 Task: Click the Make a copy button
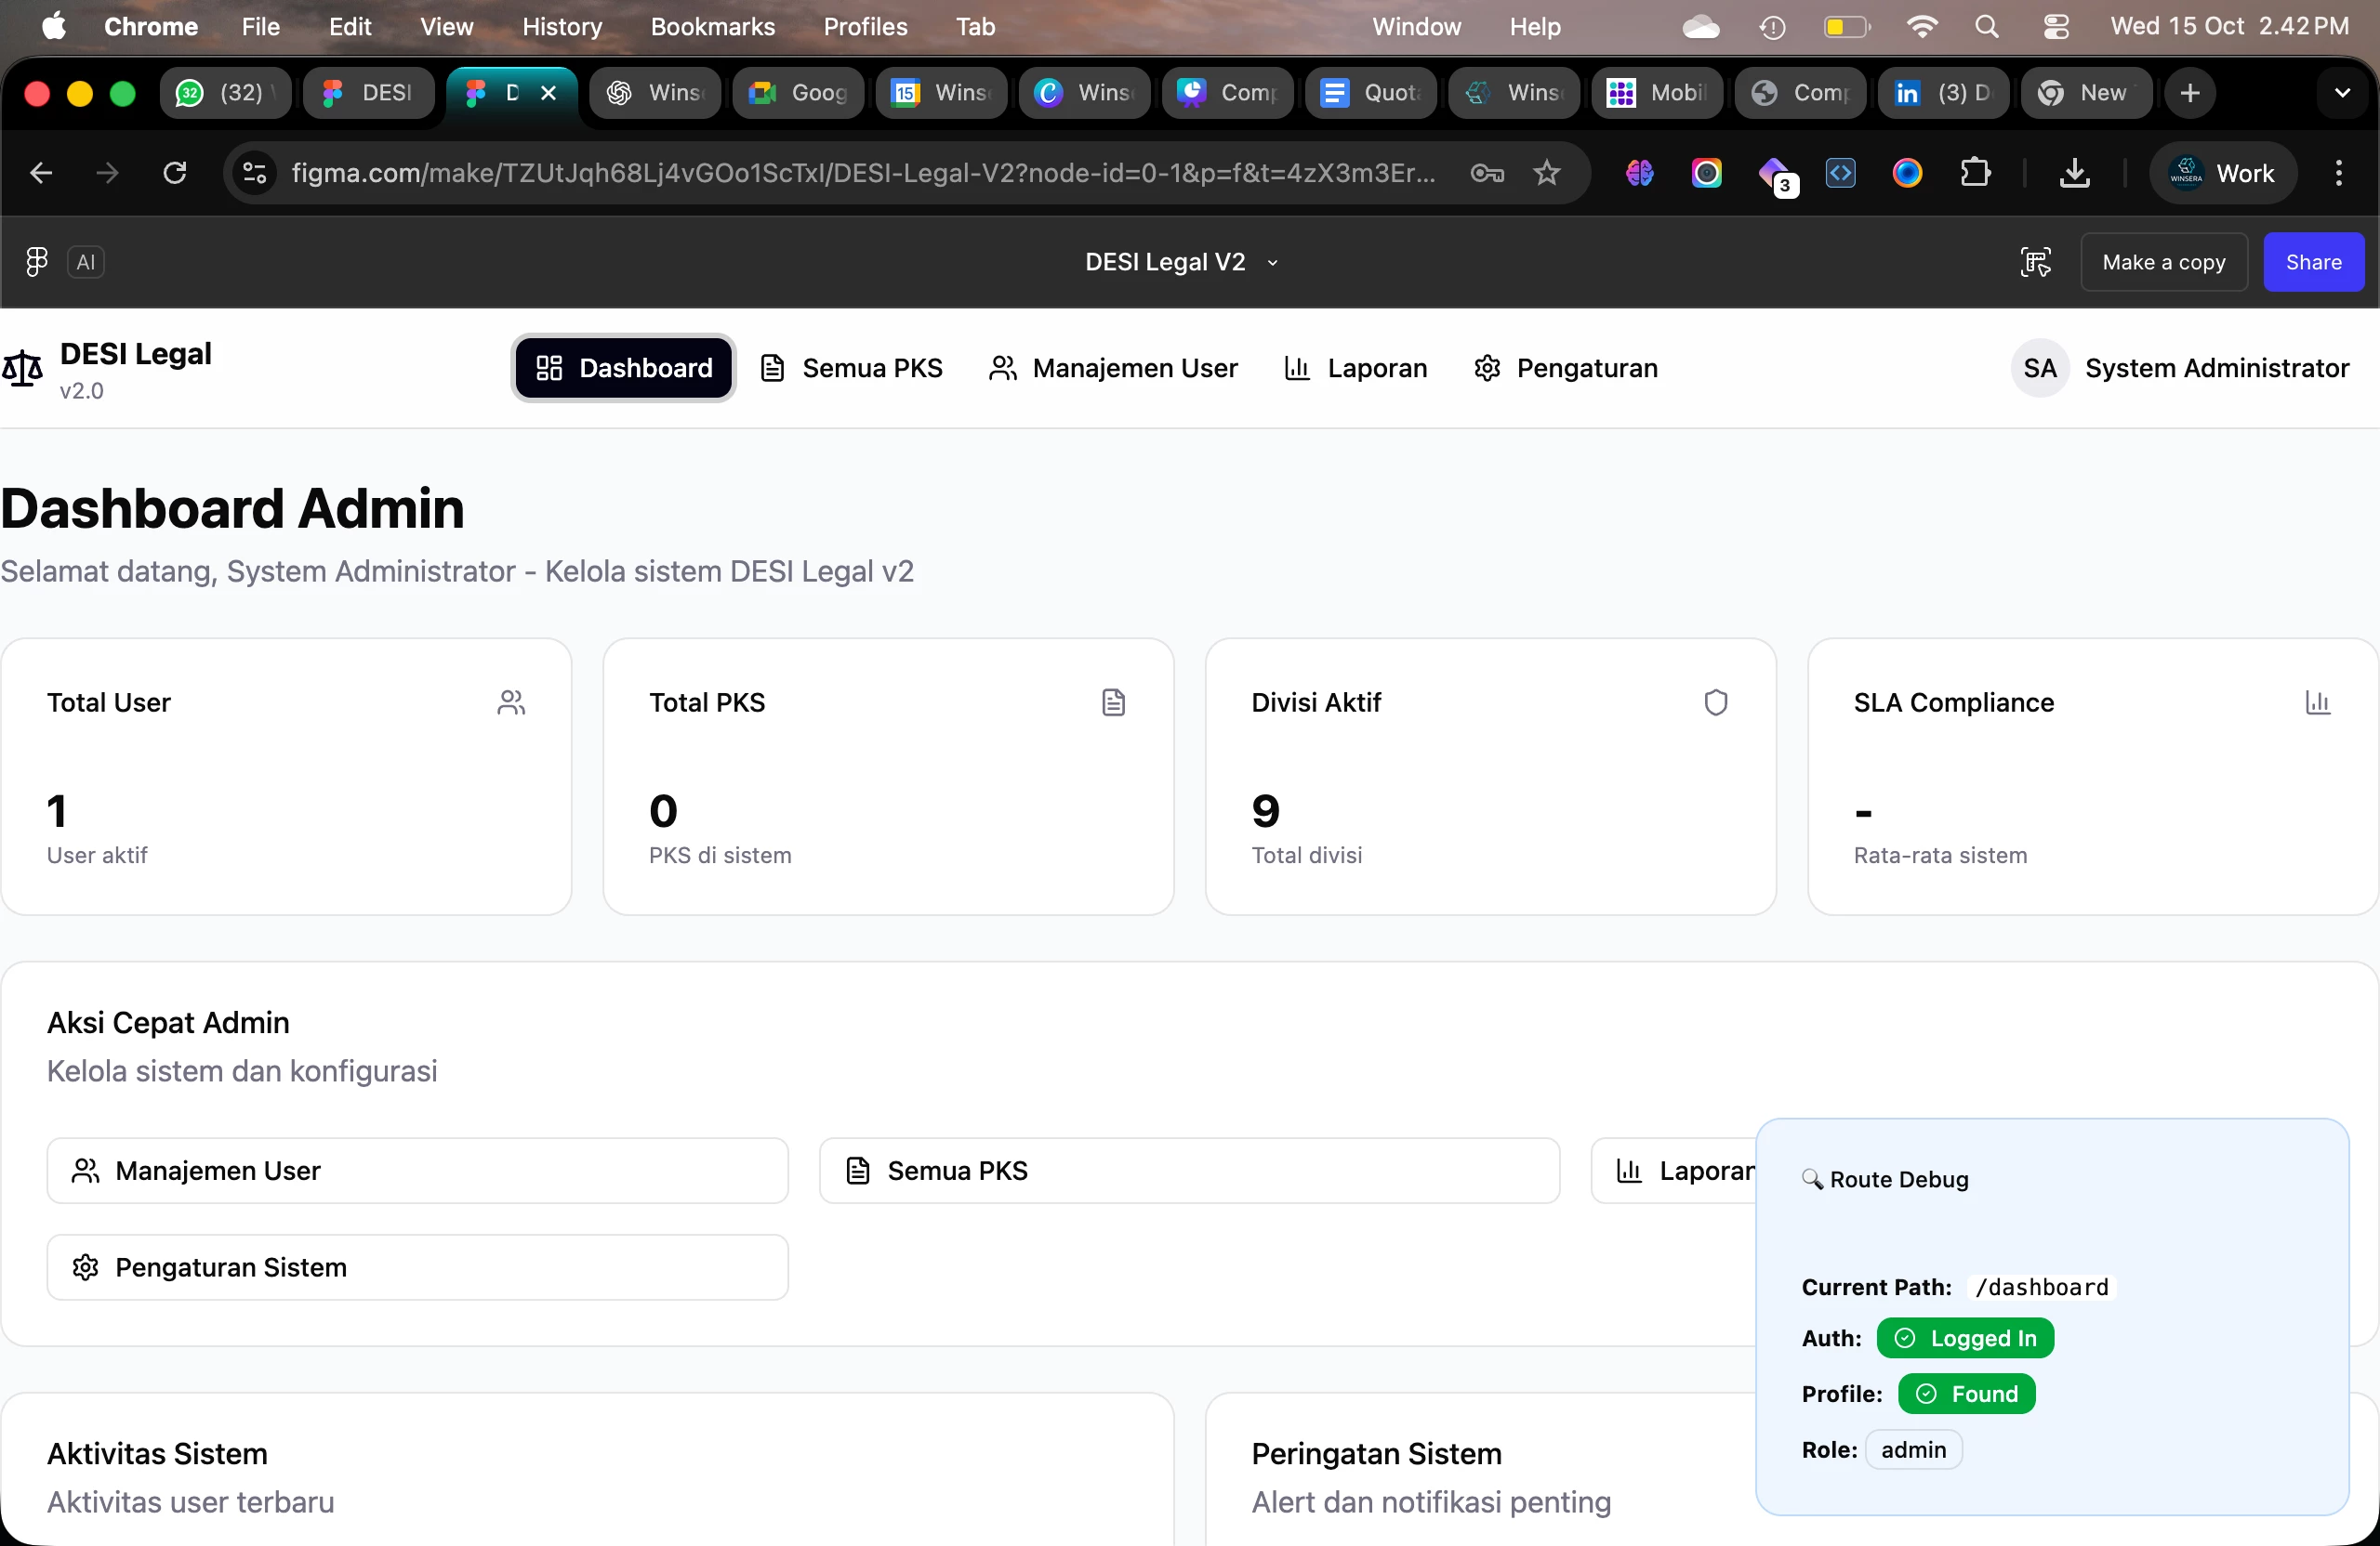pos(2163,262)
